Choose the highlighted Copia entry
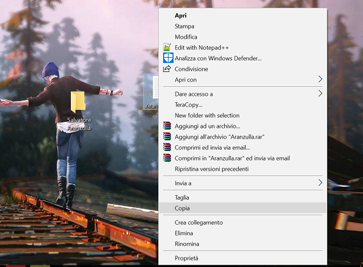363x267 pixels. pos(243,208)
